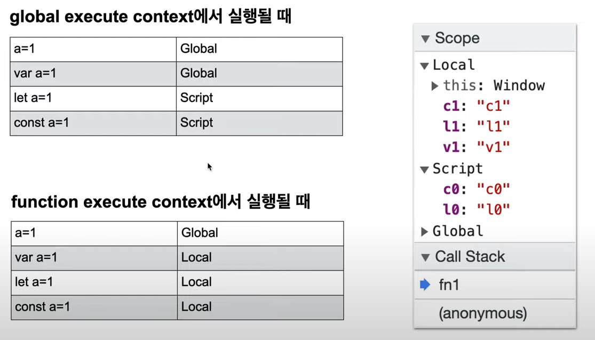The width and height of the screenshot is (595, 340).
Task: Click the c1: "c1" variable entry
Action: click(476, 106)
